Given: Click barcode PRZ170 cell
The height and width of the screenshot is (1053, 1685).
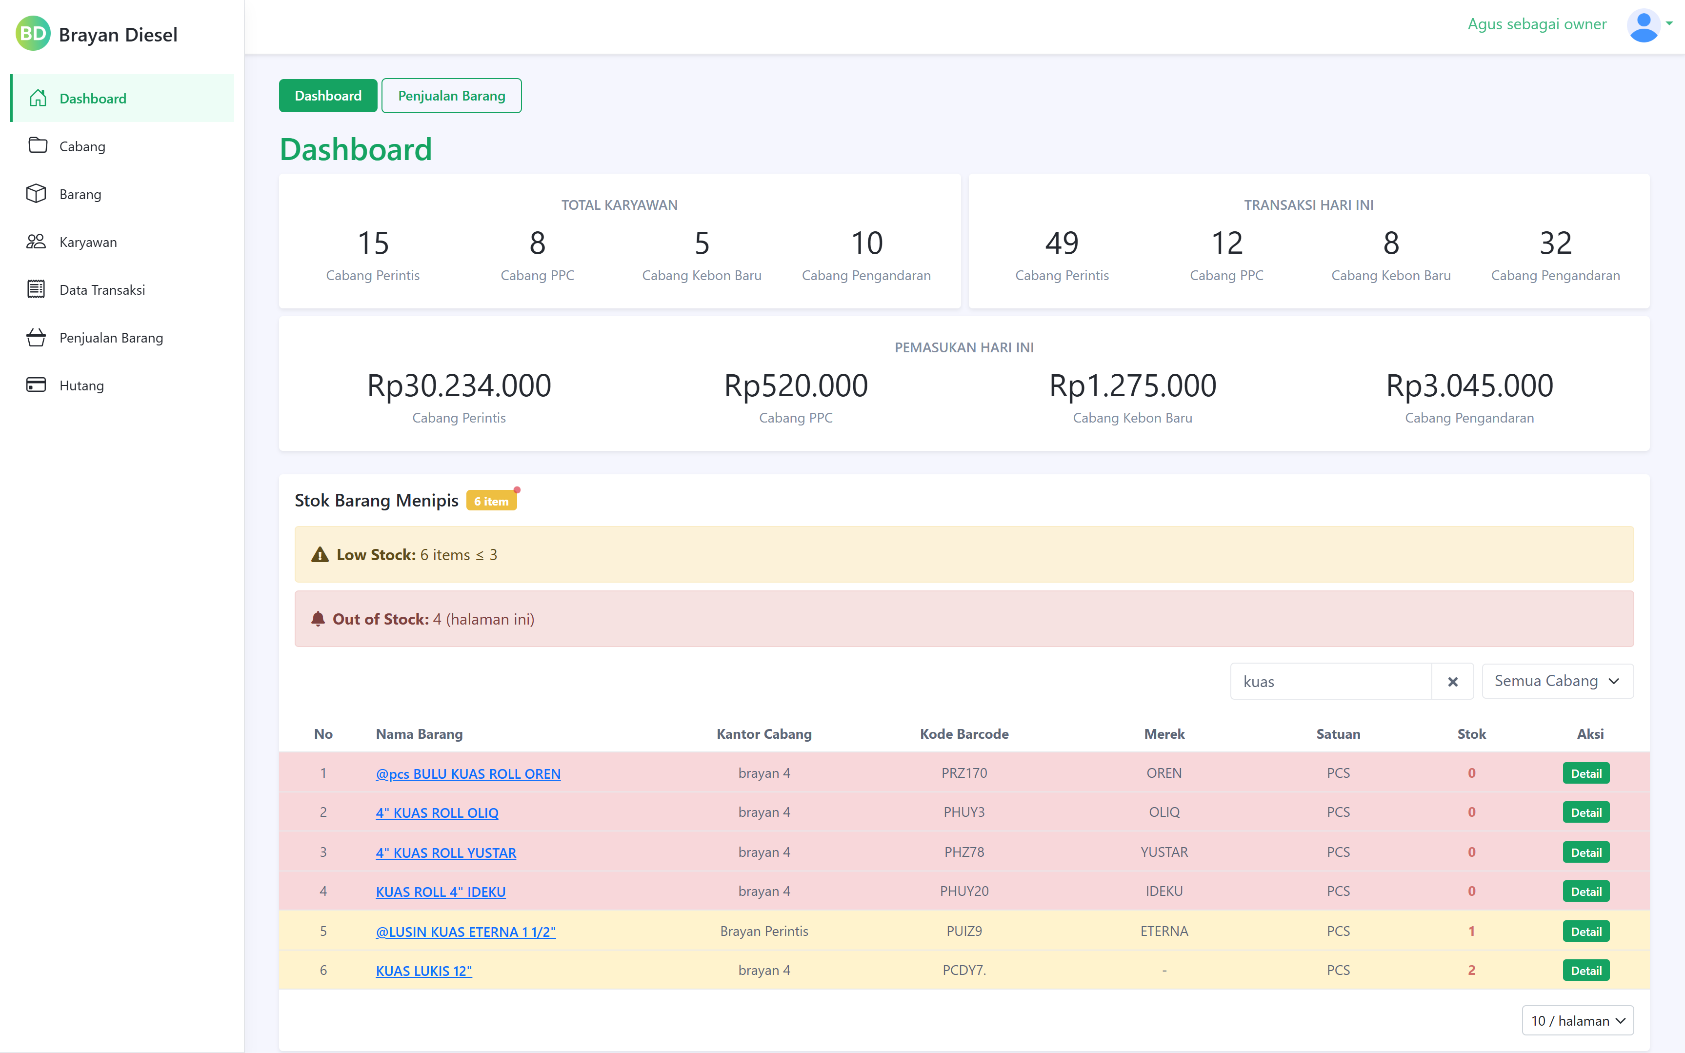Looking at the screenshot, I should click(x=964, y=772).
